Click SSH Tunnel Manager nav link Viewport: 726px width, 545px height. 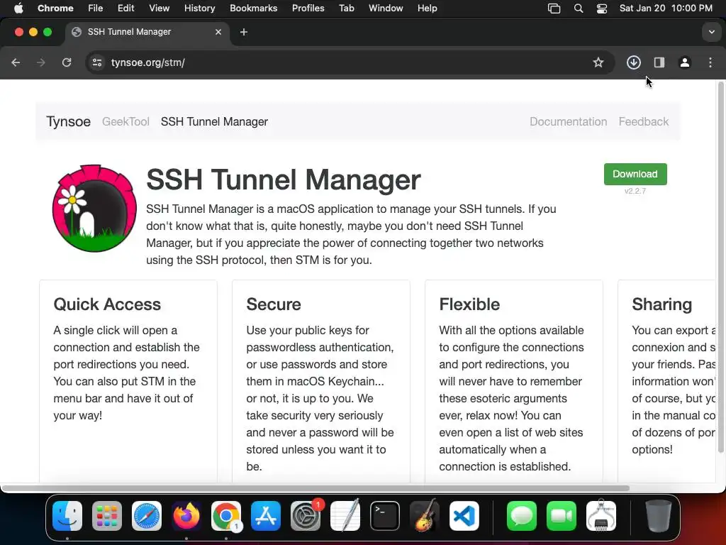click(214, 121)
